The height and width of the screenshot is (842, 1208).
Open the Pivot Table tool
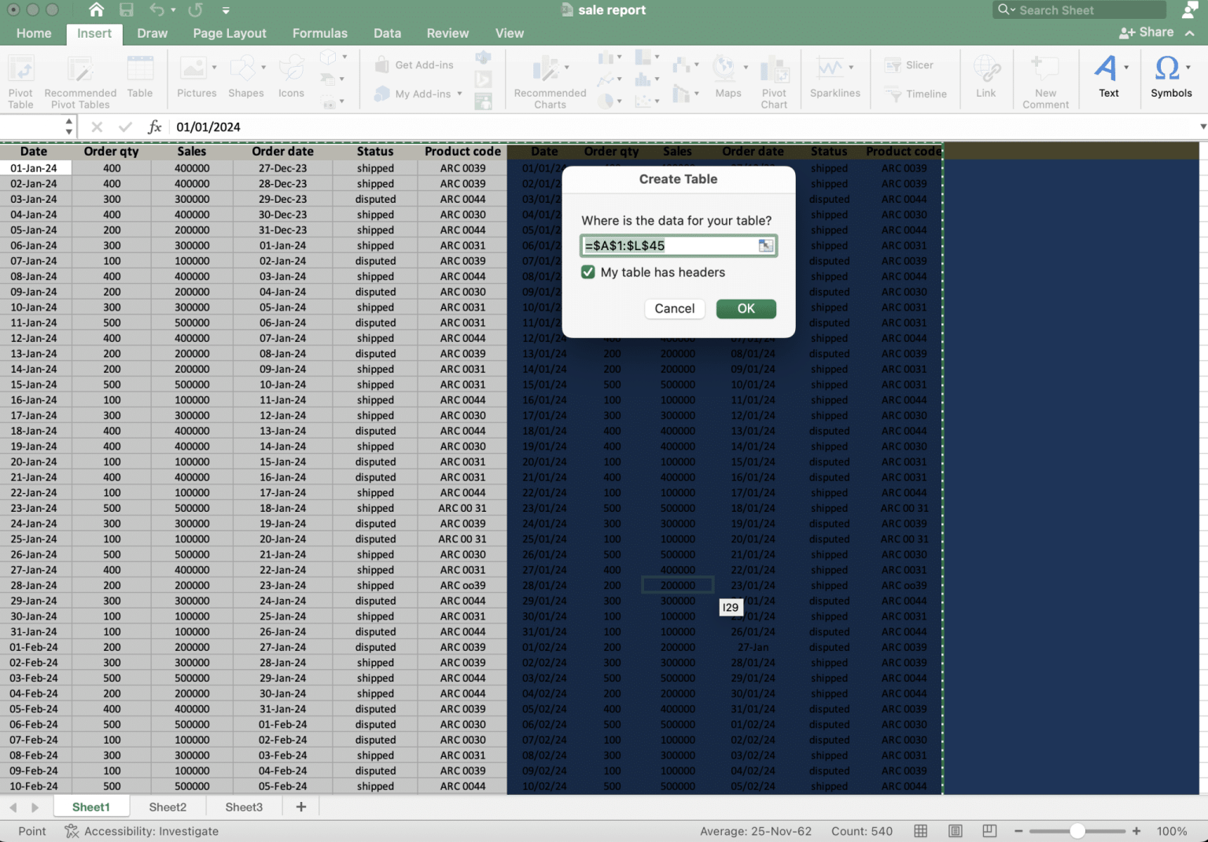[x=20, y=76]
